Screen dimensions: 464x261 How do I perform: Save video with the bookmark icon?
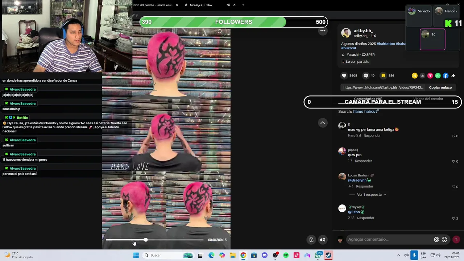(x=383, y=75)
